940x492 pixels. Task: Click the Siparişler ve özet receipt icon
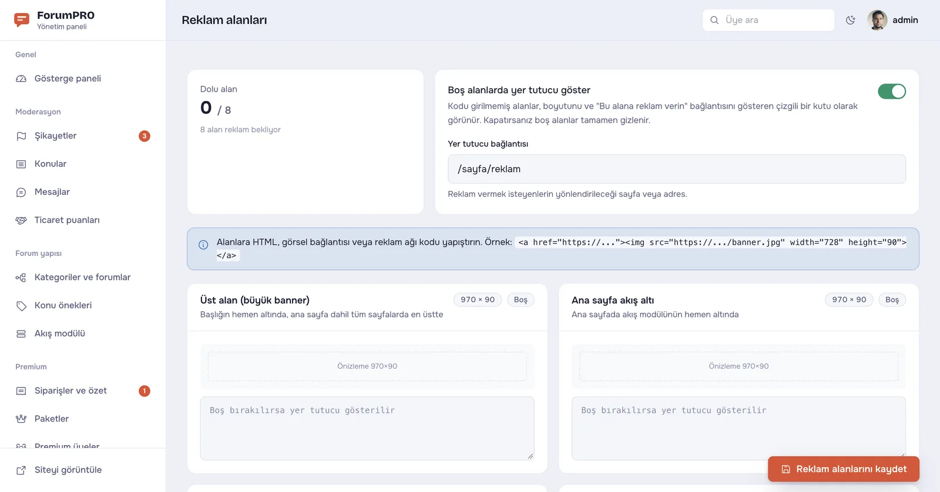pyautogui.click(x=21, y=391)
